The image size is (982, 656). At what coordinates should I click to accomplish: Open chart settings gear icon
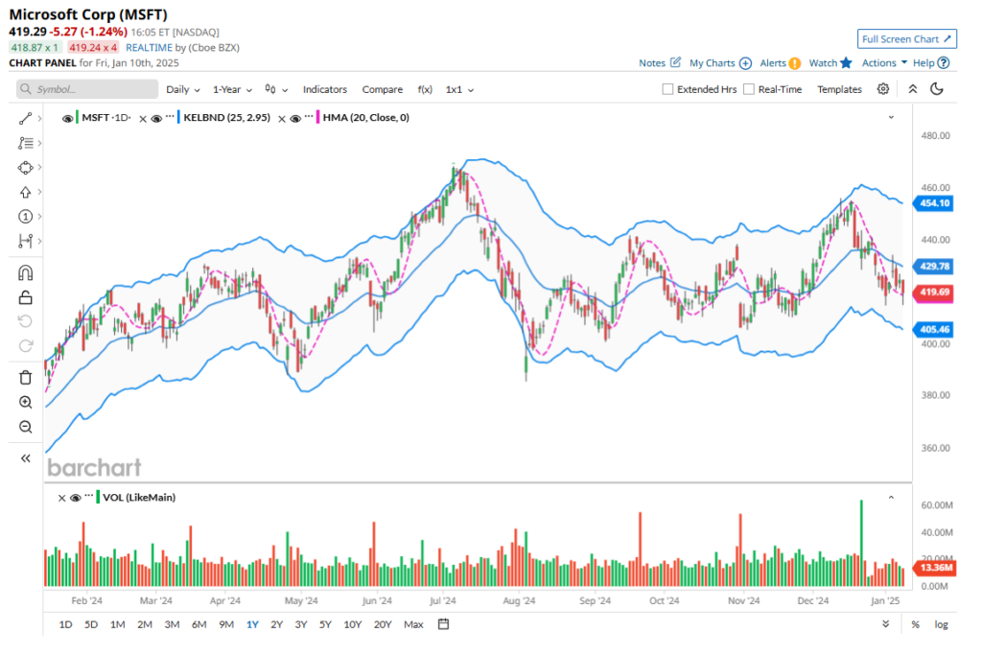[x=883, y=89]
